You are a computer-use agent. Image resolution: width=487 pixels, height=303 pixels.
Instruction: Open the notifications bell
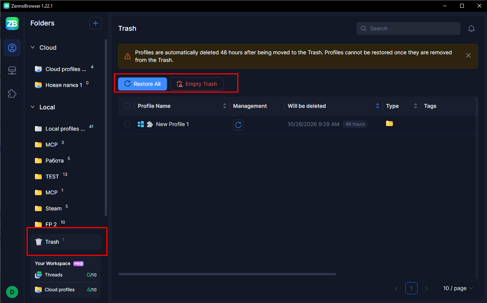tap(471, 28)
